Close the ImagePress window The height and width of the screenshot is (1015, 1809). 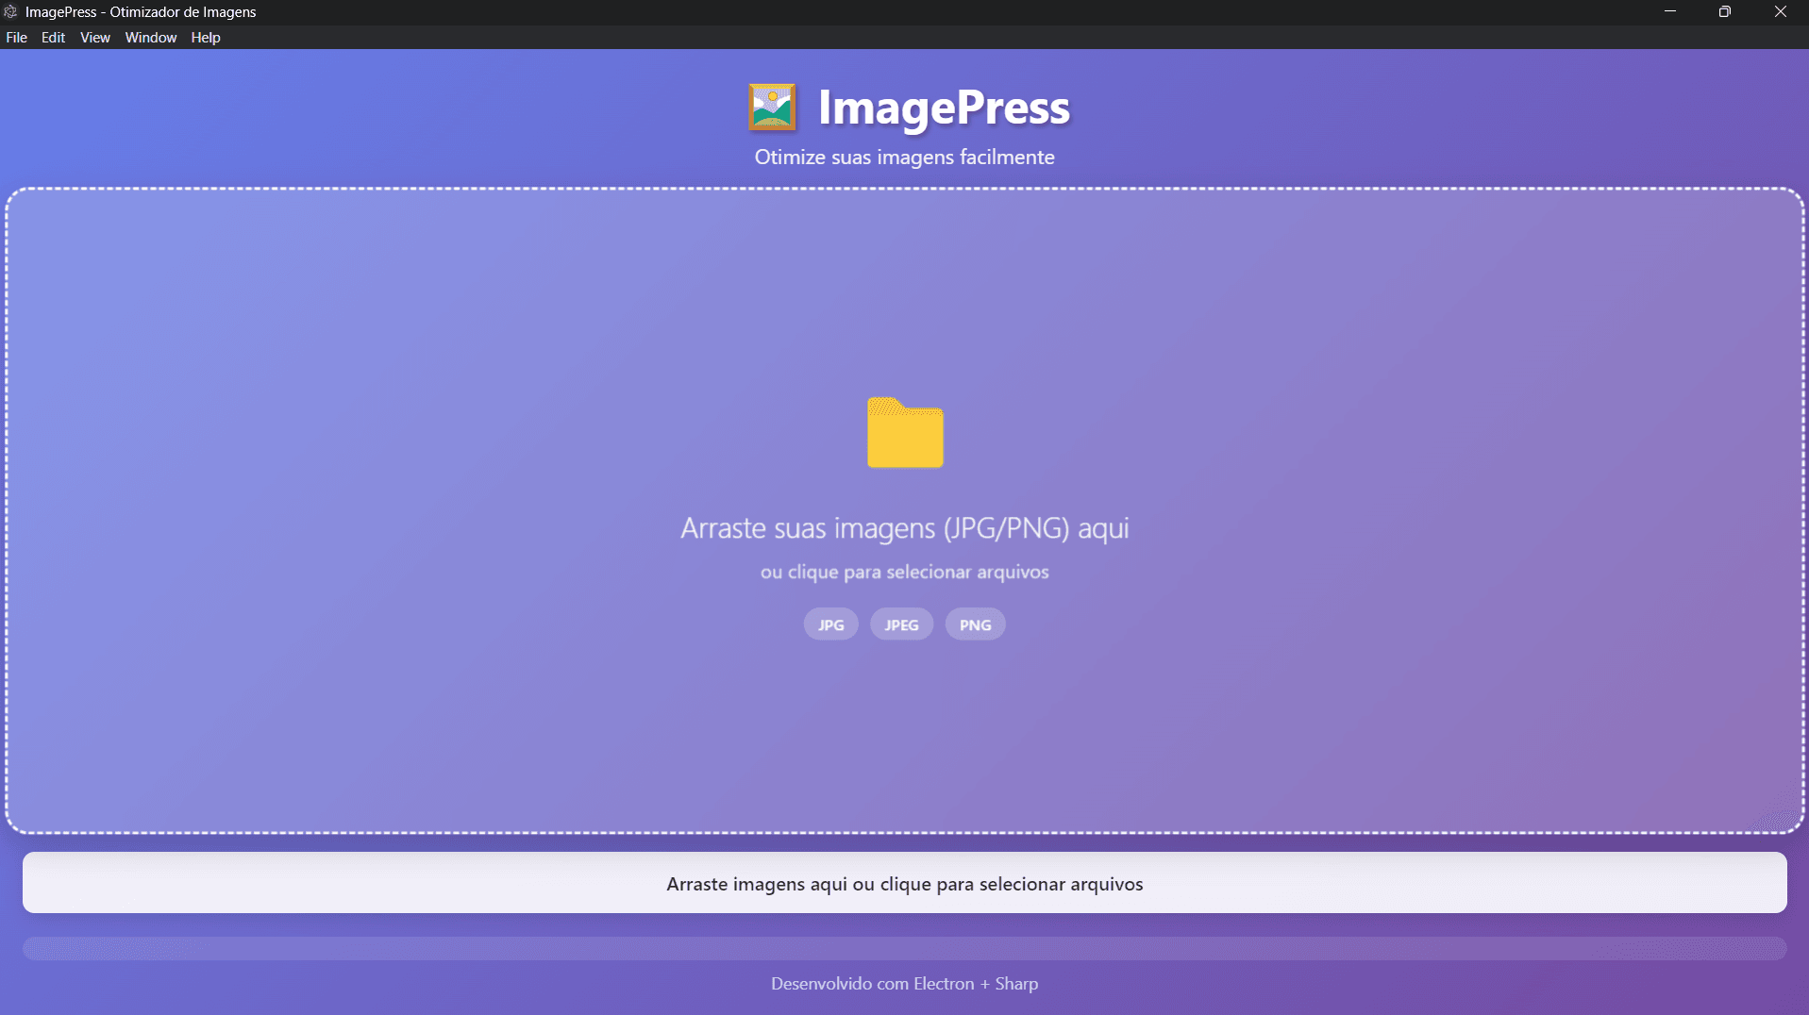[x=1781, y=11]
